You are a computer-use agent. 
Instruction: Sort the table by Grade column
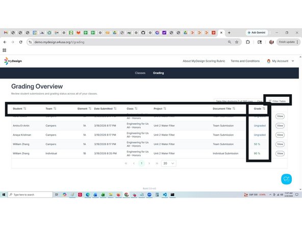pos(264,108)
